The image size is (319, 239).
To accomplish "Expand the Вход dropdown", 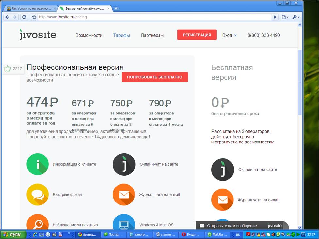I will 229,35.
